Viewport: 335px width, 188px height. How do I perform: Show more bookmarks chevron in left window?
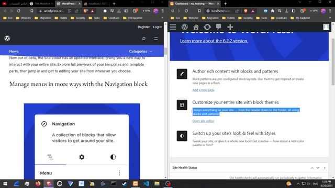click(162, 18)
